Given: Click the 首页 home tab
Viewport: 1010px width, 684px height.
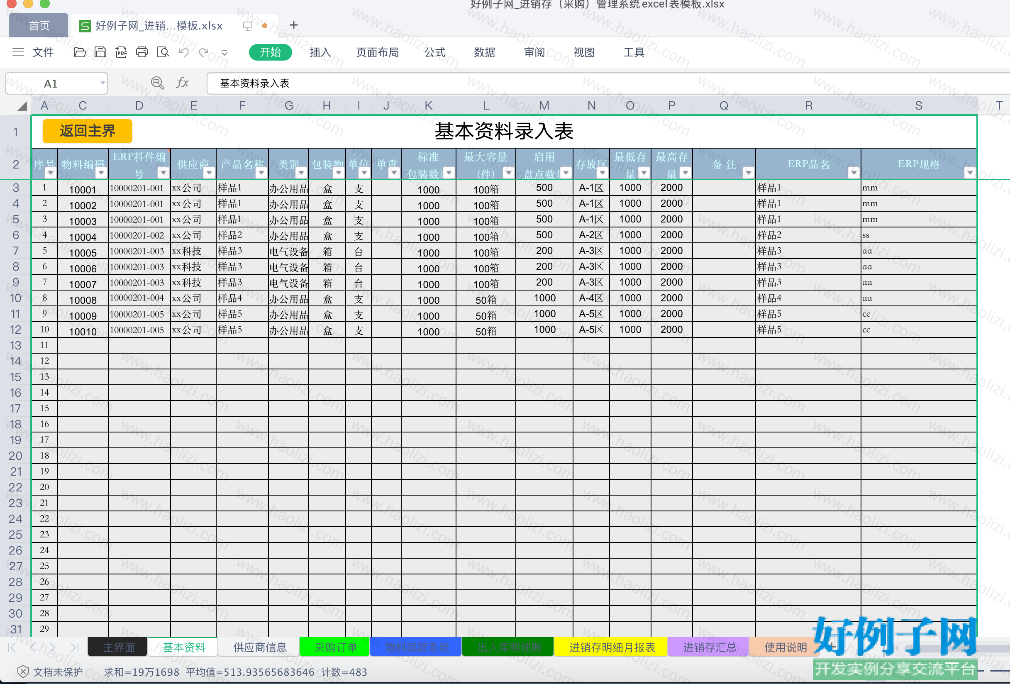Looking at the screenshot, I should coord(39,26).
